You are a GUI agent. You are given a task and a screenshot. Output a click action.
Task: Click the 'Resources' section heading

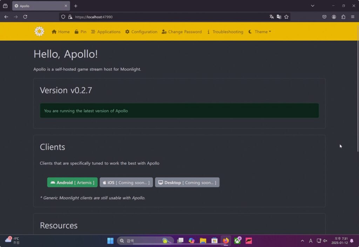[59, 226]
